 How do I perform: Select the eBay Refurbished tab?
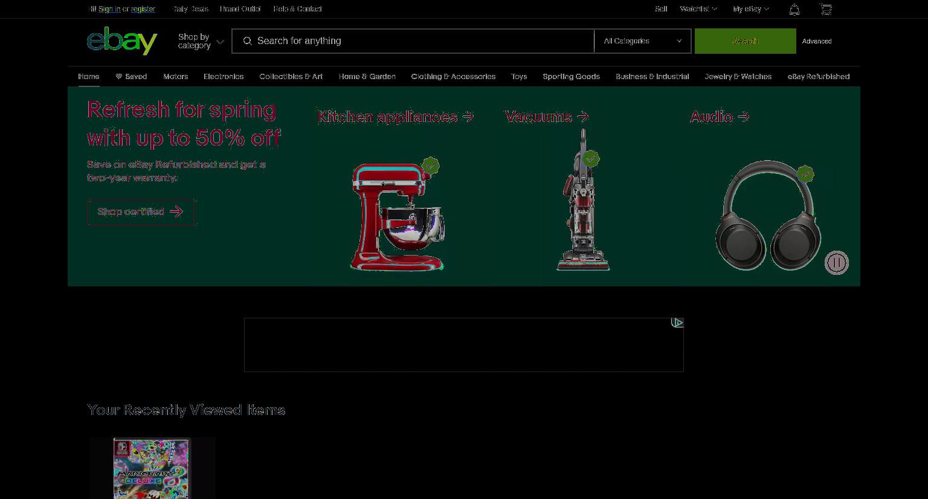click(x=818, y=77)
